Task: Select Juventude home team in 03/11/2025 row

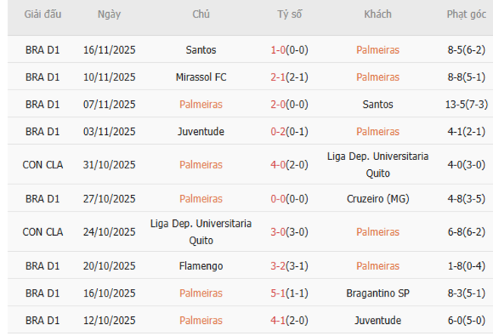Action: pos(201,131)
